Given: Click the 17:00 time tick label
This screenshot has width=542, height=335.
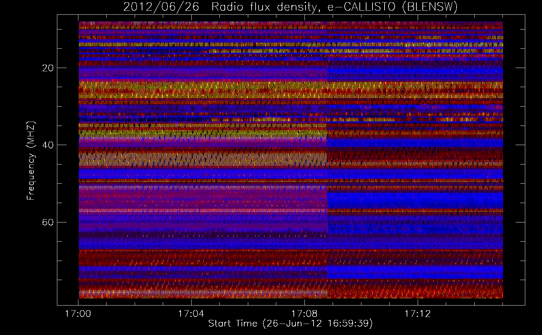Looking at the screenshot, I should coord(78,314).
